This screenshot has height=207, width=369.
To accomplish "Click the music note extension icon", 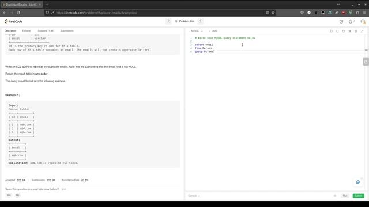I will [x=330, y=13].
